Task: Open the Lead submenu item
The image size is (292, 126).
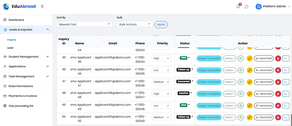Action: [10, 48]
